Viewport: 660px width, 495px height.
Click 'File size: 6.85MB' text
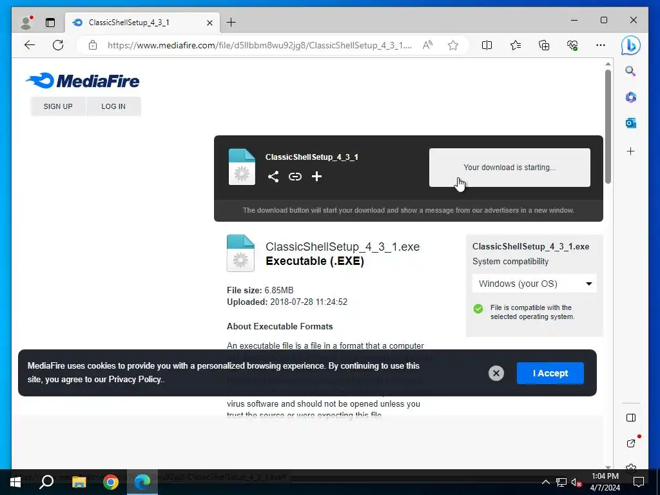pos(260,291)
